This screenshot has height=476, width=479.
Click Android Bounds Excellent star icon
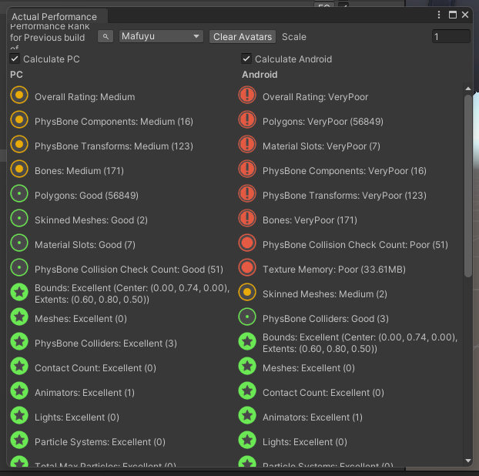pyautogui.click(x=247, y=341)
